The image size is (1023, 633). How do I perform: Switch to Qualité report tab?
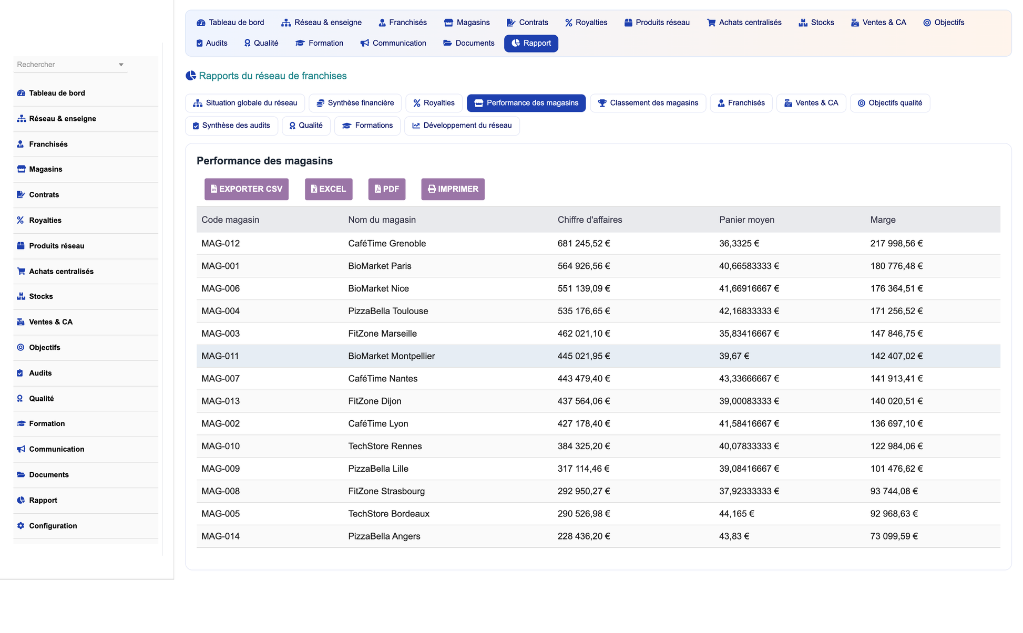point(306,126)
